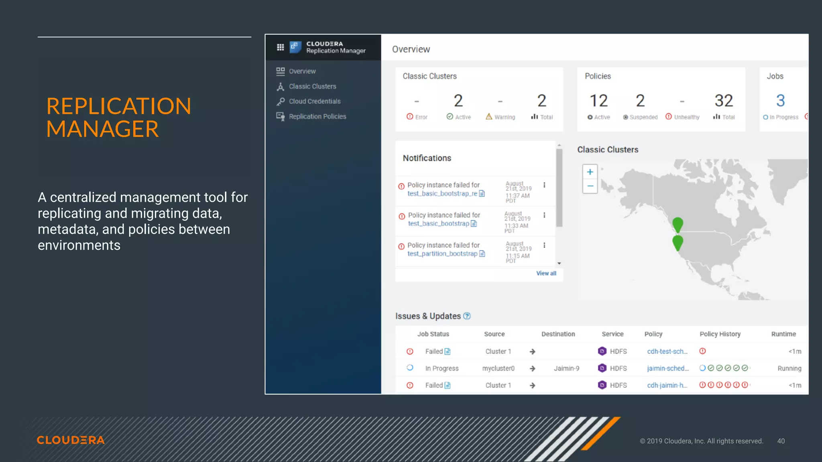
Task: Click the mycluster0 source cell
Action: tap(498, 368)
